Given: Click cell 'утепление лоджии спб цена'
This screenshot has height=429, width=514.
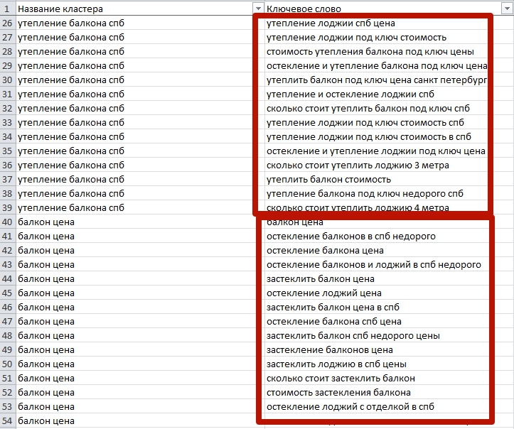Looking at the screenshot, I should (388, 23).
